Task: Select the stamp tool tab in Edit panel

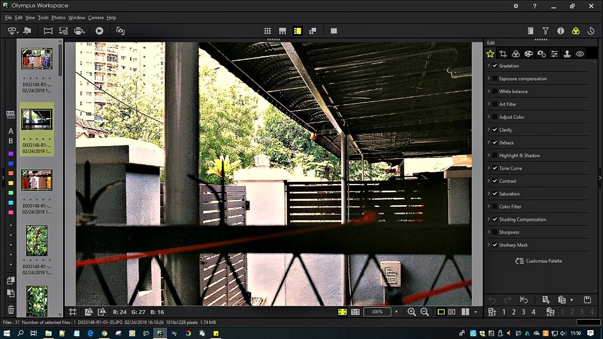Action: (567, 54)
